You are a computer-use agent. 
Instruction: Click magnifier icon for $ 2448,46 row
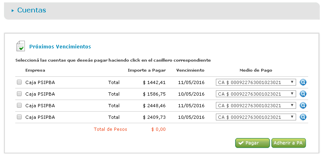click(x=303, y=105)
